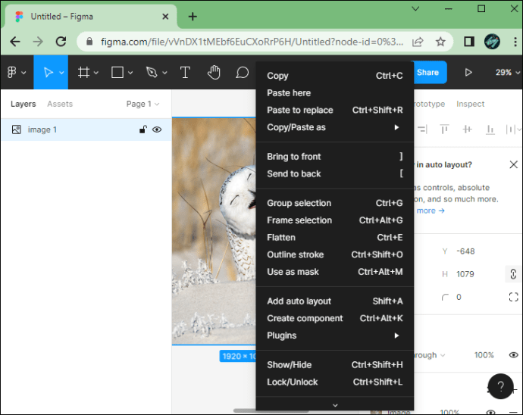Viewport: 523px width, 415px height.
Task: Toggle visibility of image 1 layer
Action: pos(157,129)
